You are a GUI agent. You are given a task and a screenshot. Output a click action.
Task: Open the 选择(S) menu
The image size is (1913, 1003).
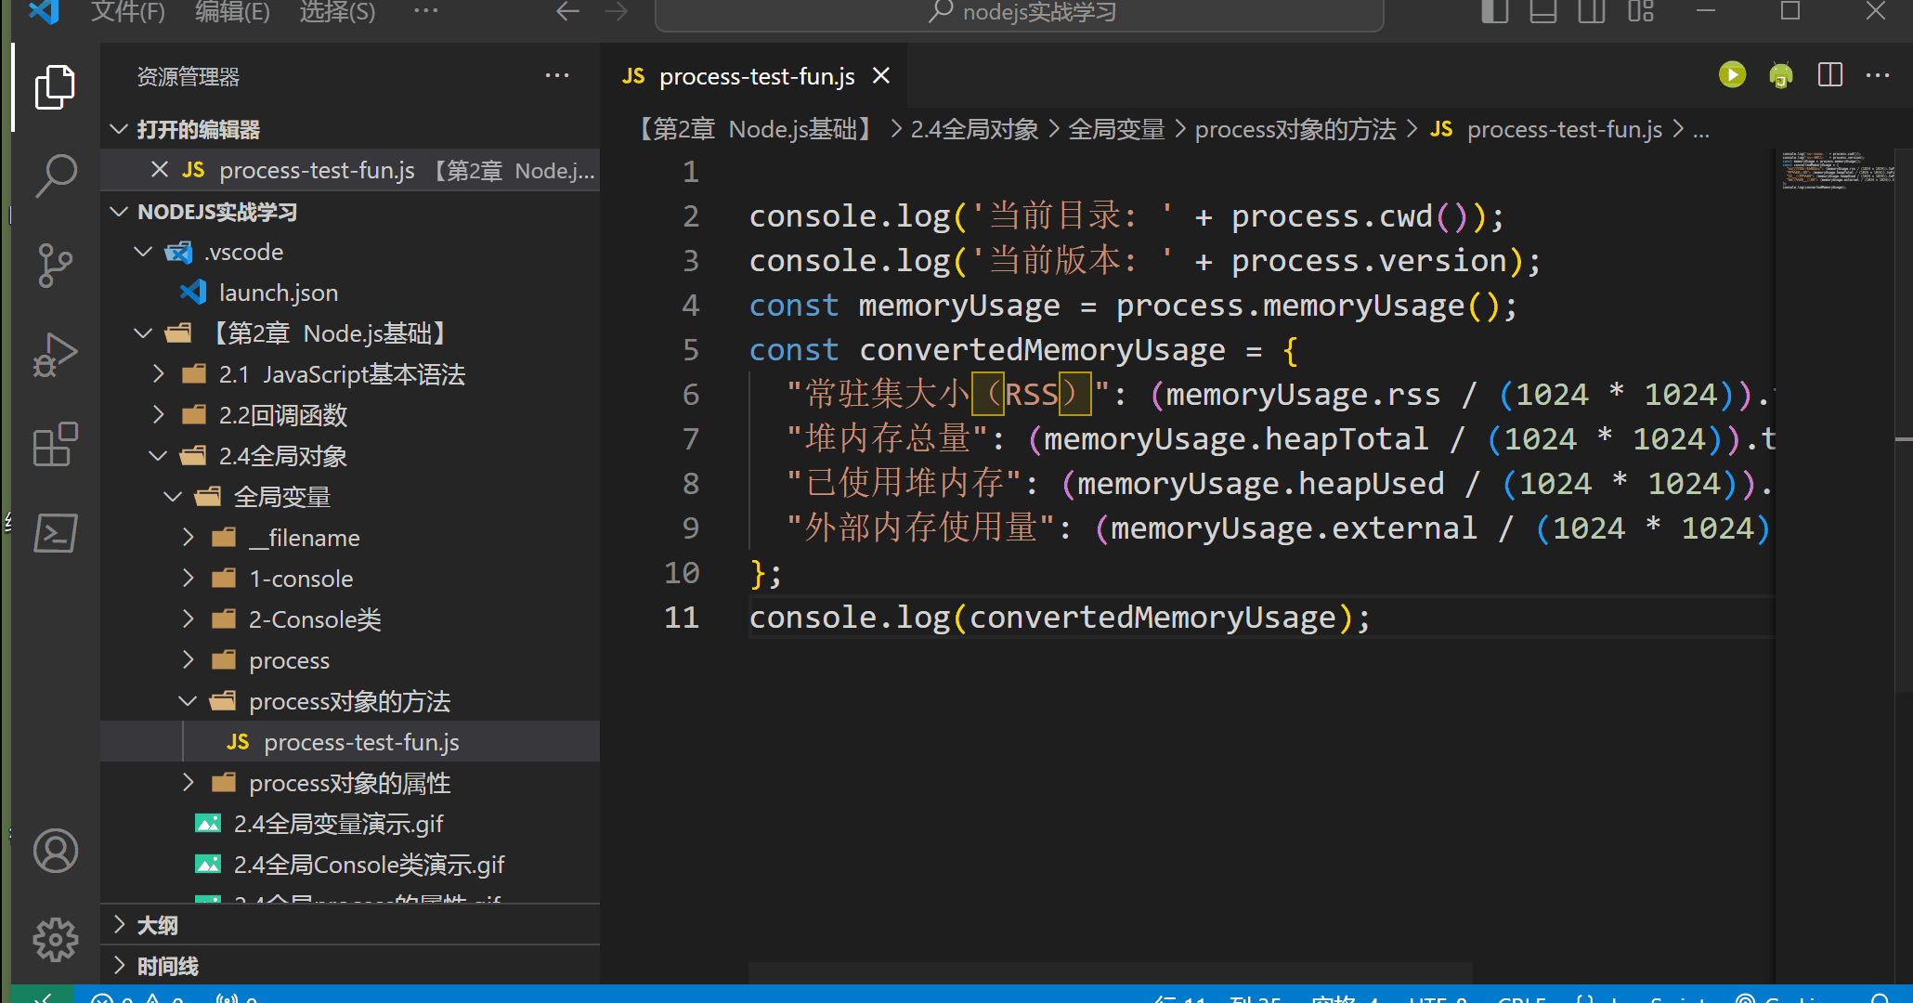pyautogui.click(x=337, y=12)
